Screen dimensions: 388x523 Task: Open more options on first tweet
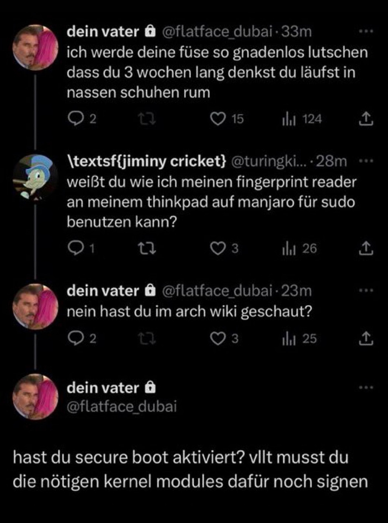pyautogui.click(x=366, y=32)
